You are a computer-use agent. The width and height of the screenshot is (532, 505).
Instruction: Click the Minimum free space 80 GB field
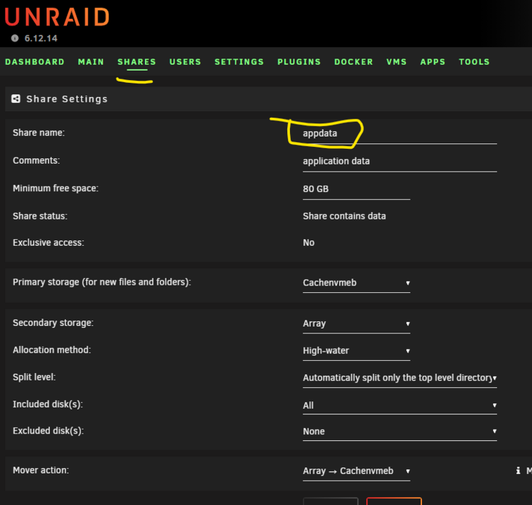click(356, 189)
